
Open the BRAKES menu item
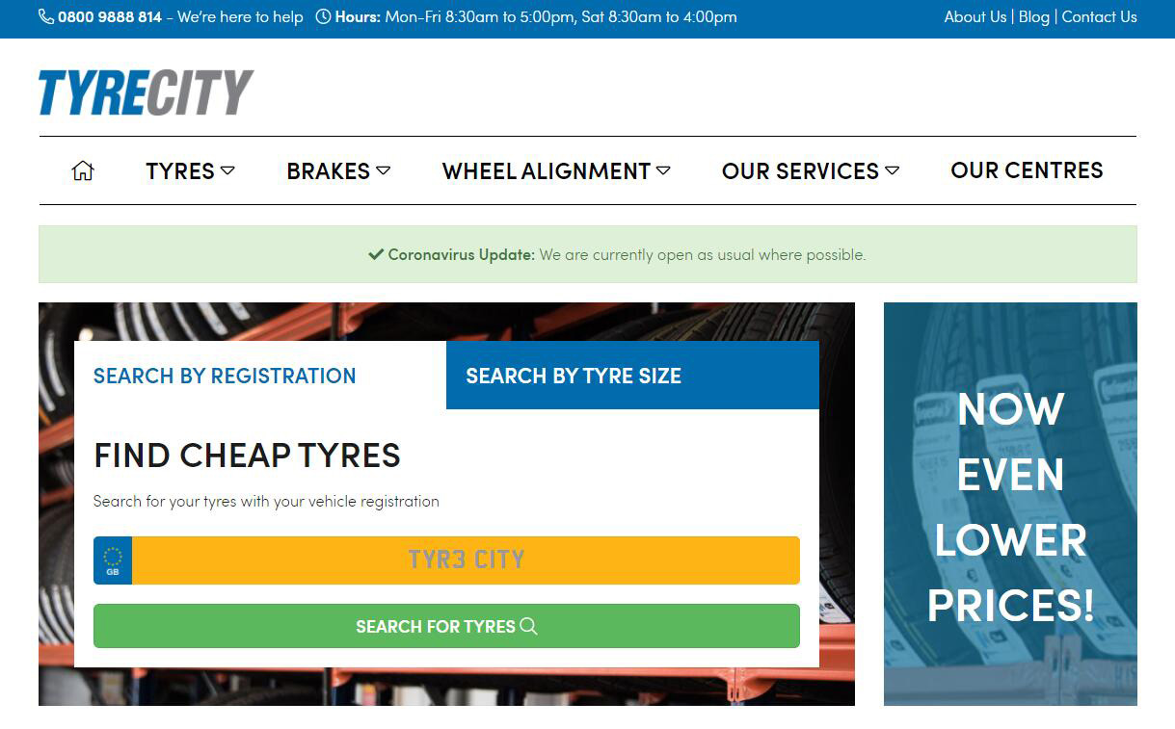click(329, 170)
